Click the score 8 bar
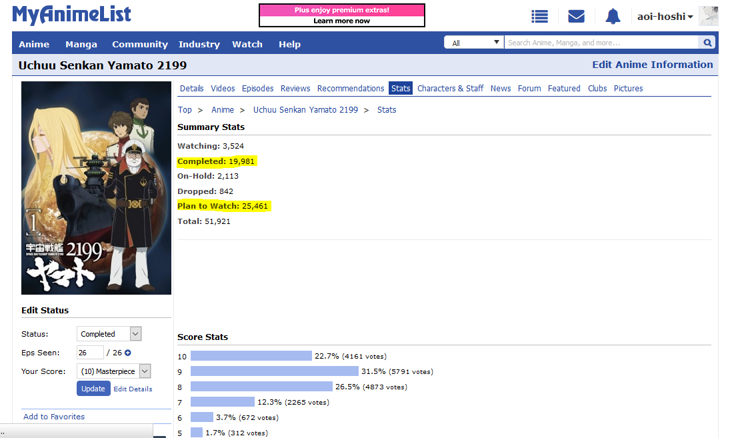The image size is (752, 438). pos(261,387)
